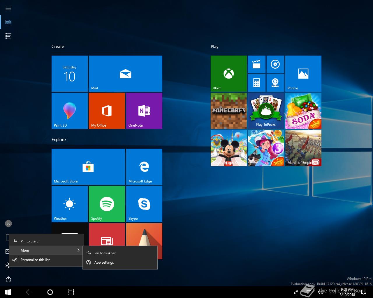Open the March of Empires tile
Image resolution: width=373 pixels, height=298 pixels.
click(303, 148)
